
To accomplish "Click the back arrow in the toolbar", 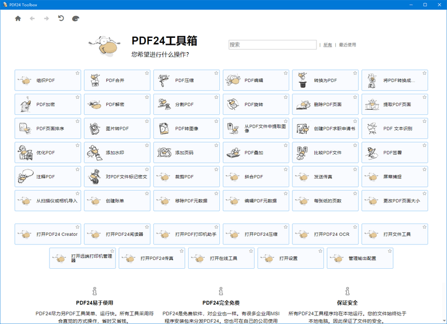I will pyautogui.click(x=32, y=19).
